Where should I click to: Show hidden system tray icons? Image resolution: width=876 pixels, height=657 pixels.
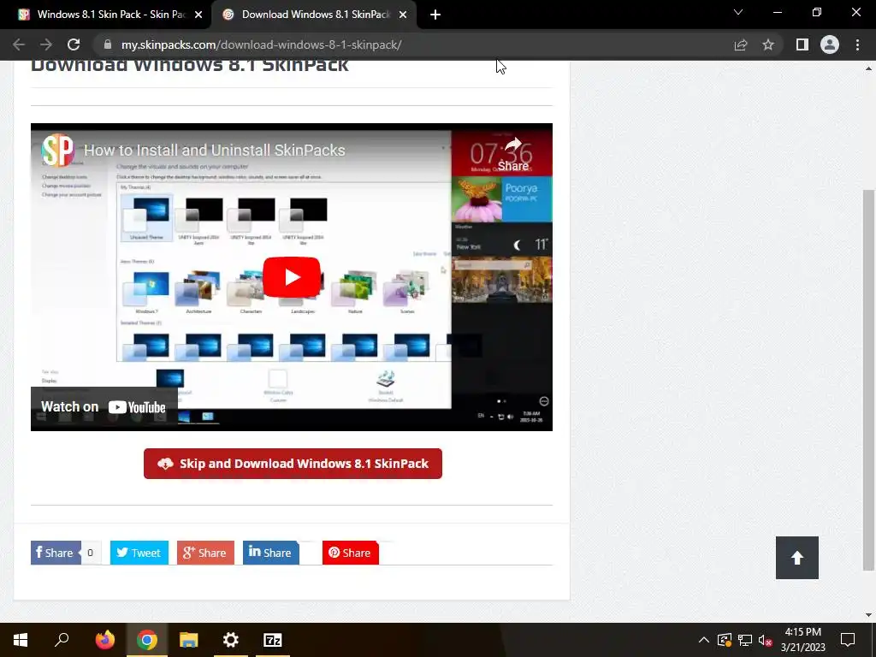coord(704,640)
